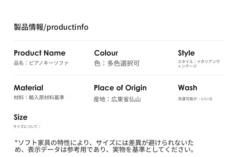Click the divider line above Material row
The height and width of the screenshot is (157, 235).
click(x=119, y=75)
